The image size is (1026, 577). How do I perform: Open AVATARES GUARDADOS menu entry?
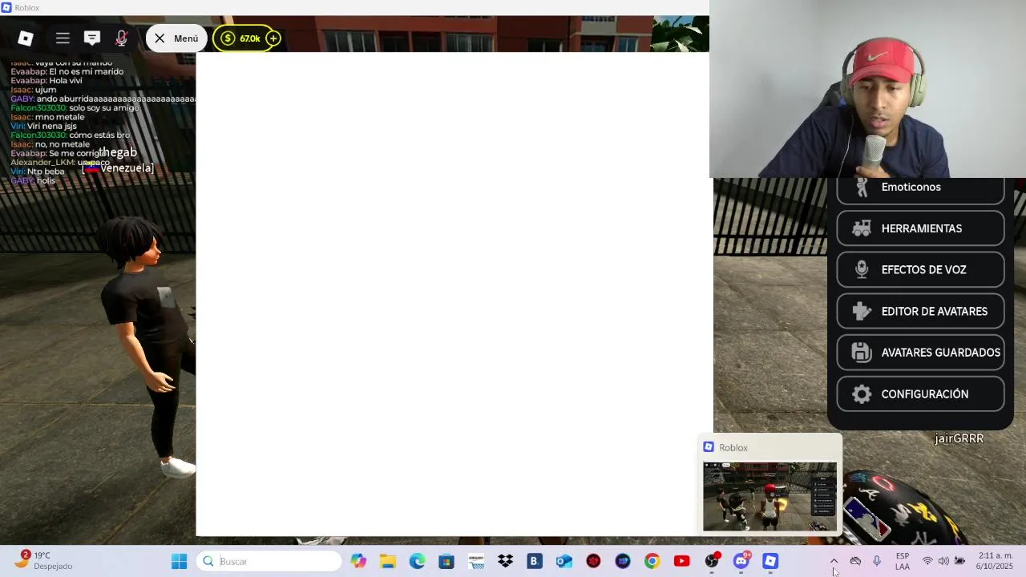coord(920,353)
